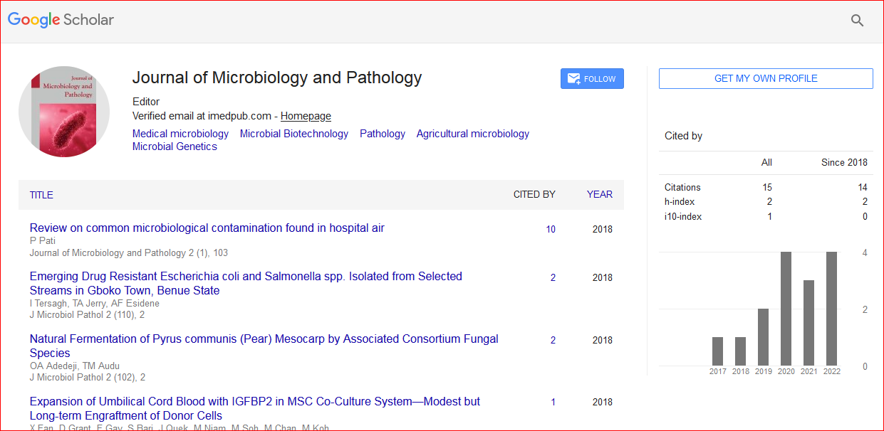Click the 2022 bar in citation chart
Screen dimensions: 884x431
pyautogui.click(x=831, y=309)
